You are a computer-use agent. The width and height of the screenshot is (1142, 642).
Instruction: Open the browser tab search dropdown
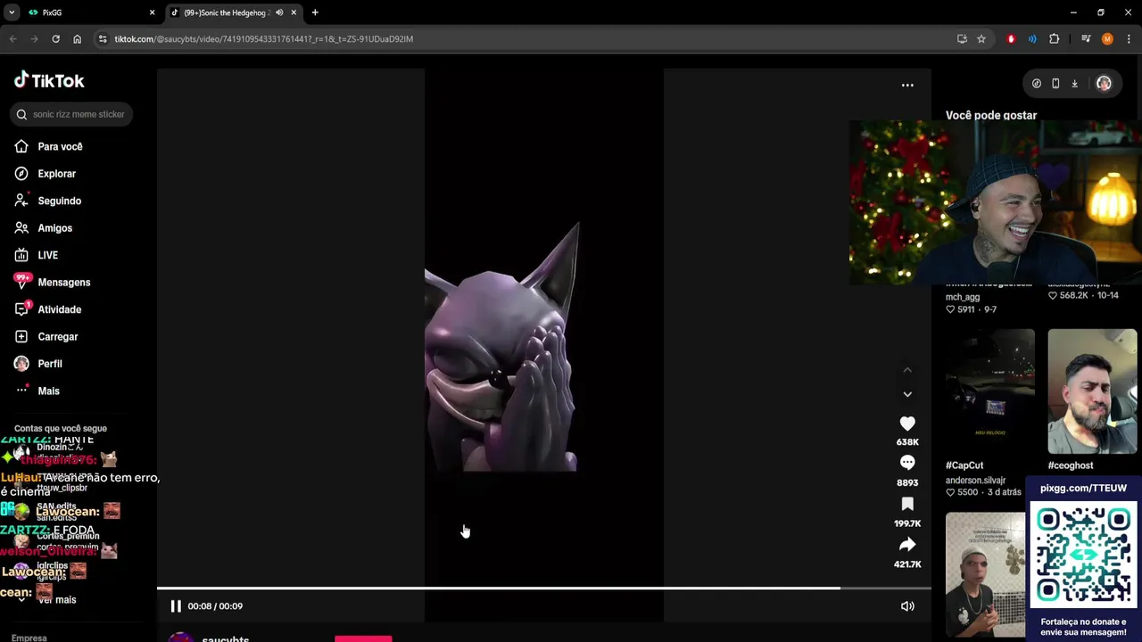[x=12, y=12]
